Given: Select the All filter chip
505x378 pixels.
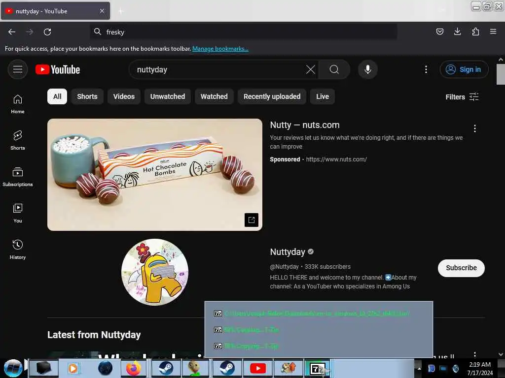Looking at the screenshot, I should point(57,96).
